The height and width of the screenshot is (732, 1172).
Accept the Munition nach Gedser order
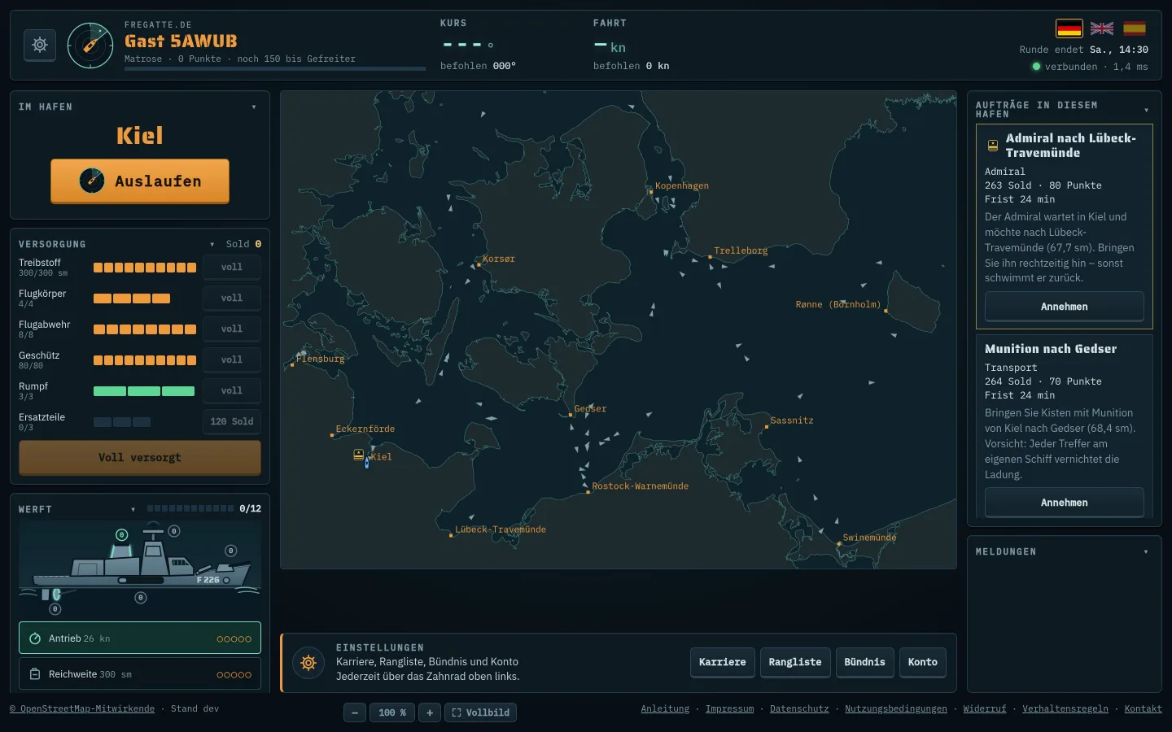coord(1064,503)
